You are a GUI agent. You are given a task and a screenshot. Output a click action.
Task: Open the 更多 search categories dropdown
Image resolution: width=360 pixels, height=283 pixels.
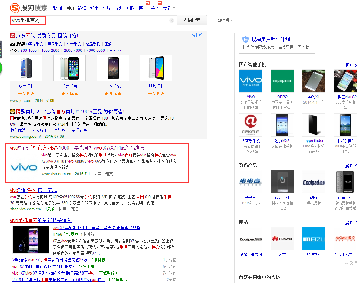(169, 8)
